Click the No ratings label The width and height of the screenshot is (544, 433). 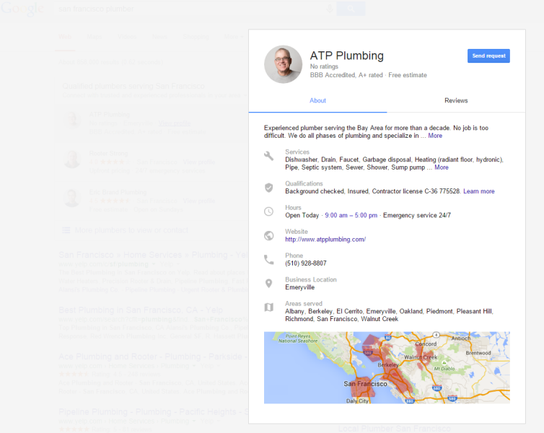[x=324, y=66]
